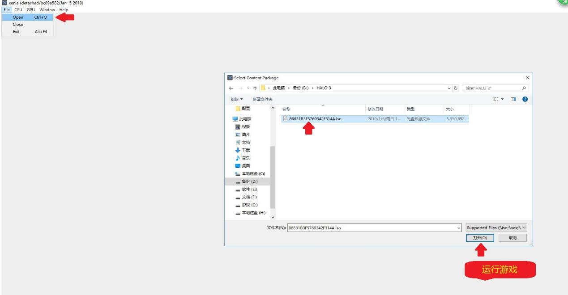Image resolution: width=568 pixels, height=295 pixels.
Task: Open the view options dropdown arrow
Action: point(502,99)
